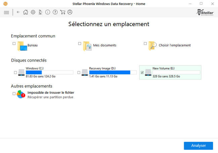Go back with the arrow icon
The width and height of the screenshot is (218, 153).
click(x=18, y=12)
